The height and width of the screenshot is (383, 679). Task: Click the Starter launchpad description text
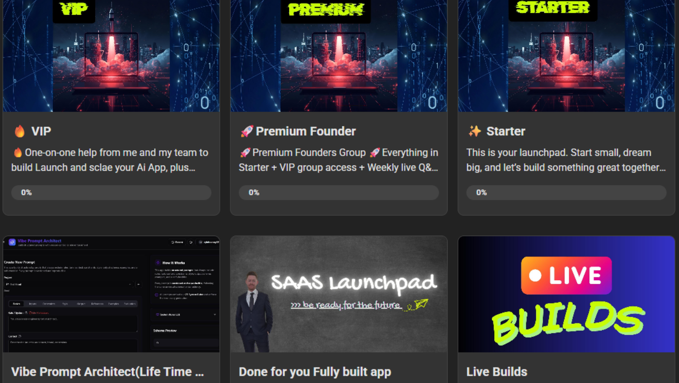[x=566, y=160]
